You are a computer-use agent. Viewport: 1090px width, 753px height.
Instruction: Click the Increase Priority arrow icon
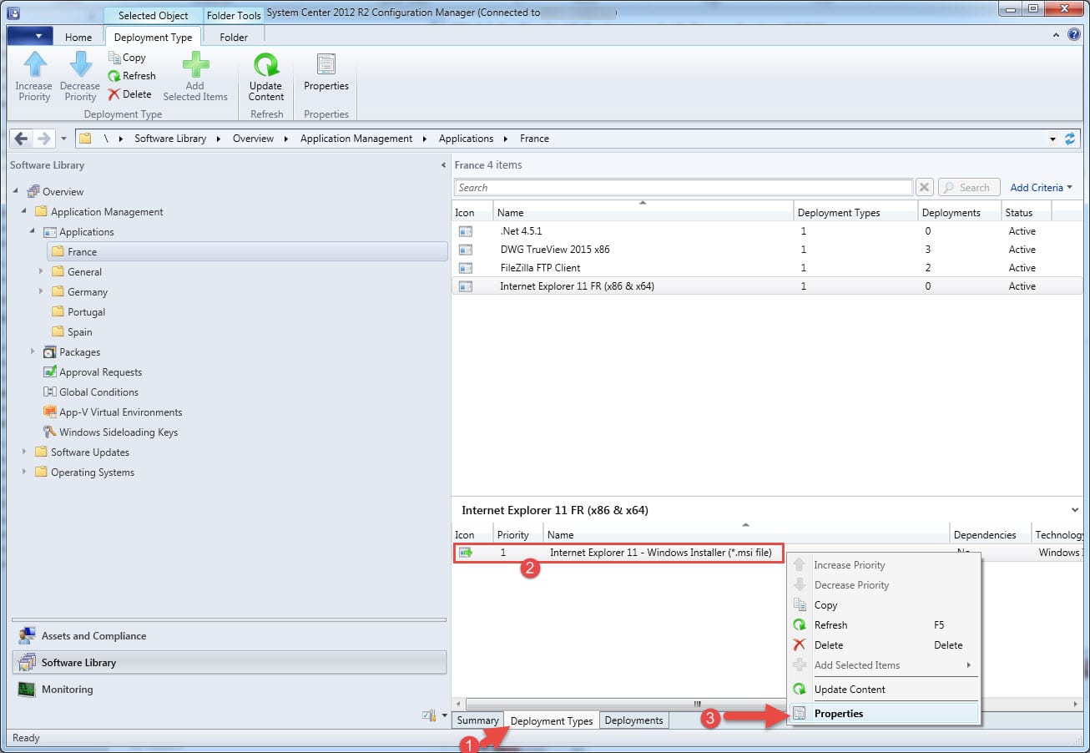coord(34,65)
